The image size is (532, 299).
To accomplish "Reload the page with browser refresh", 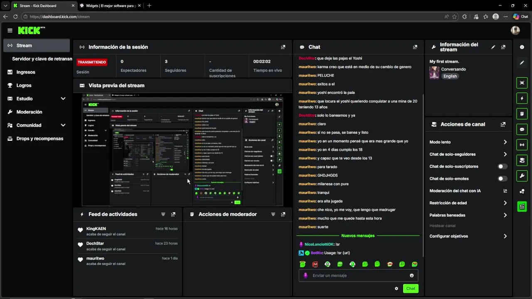I will coord(15,17).
